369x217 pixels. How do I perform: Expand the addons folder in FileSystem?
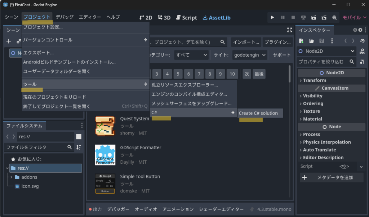(11, 177)
